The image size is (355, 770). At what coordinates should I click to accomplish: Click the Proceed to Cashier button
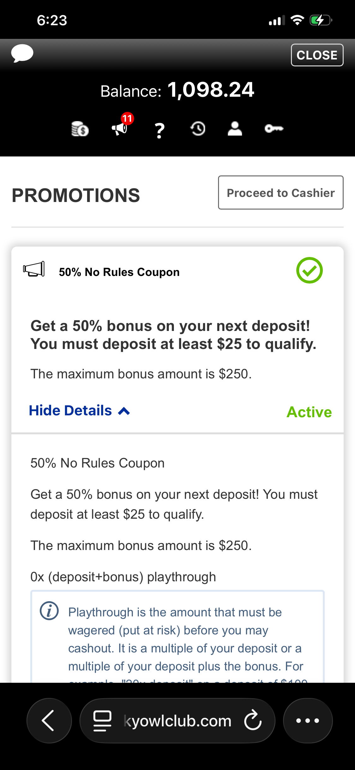coord(281,192)
